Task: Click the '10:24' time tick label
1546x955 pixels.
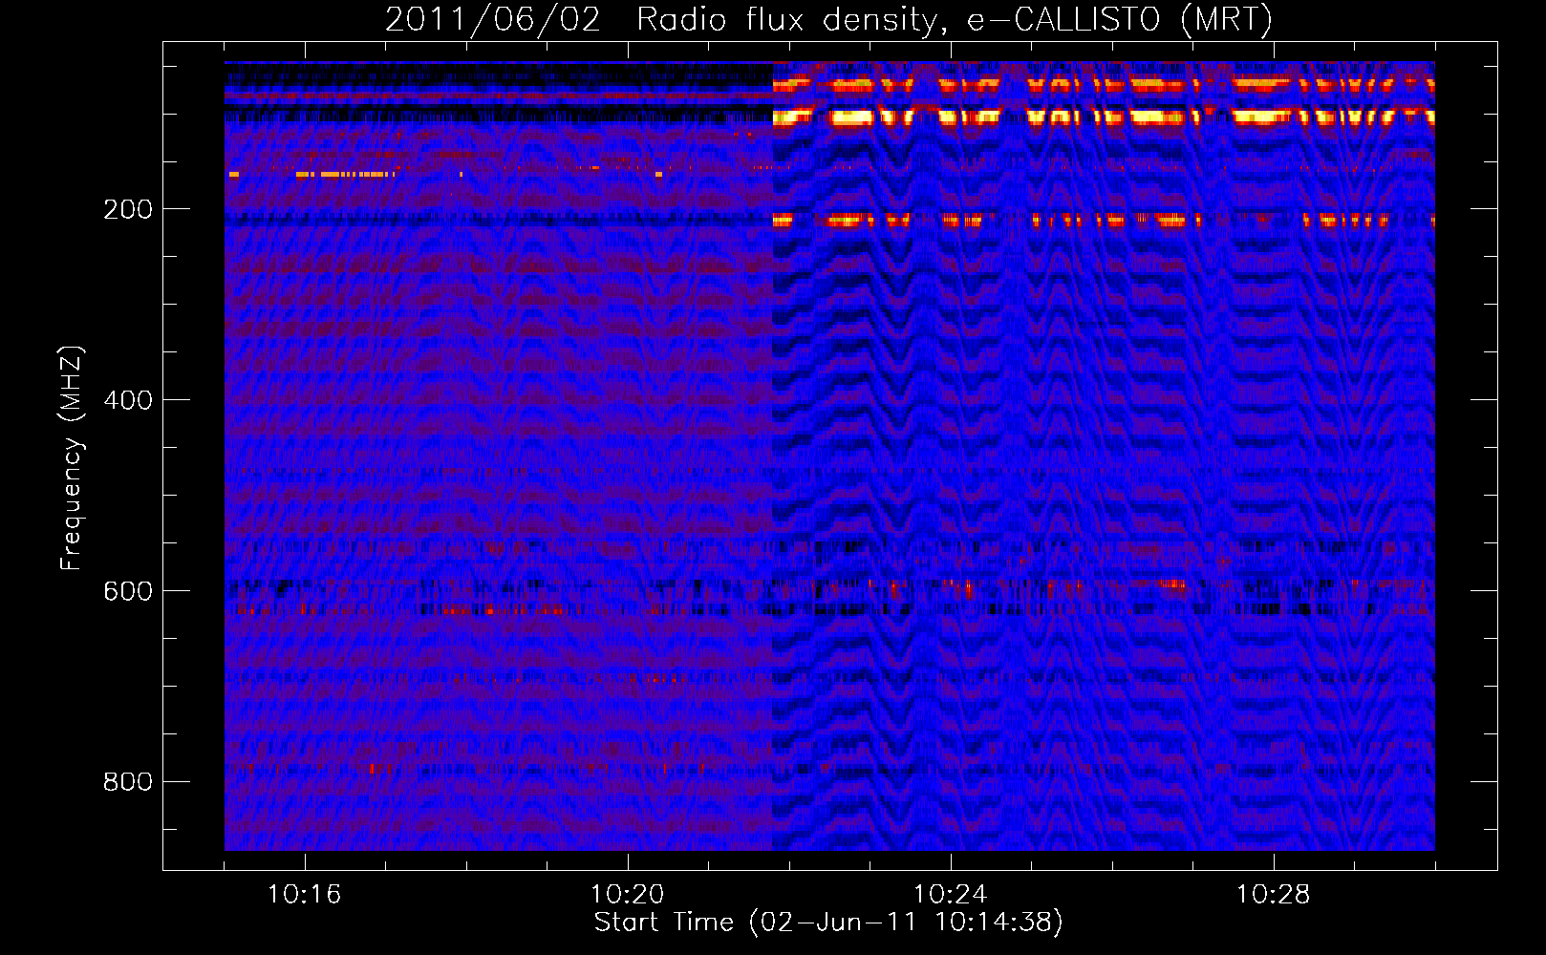Action: (951, 894)
